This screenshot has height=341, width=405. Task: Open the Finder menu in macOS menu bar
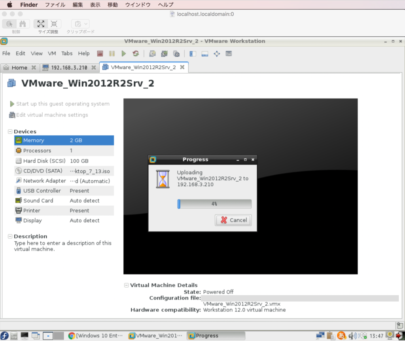[29, 5]
